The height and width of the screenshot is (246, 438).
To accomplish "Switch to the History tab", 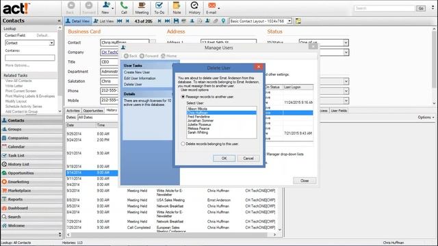I will coord(112,111).
